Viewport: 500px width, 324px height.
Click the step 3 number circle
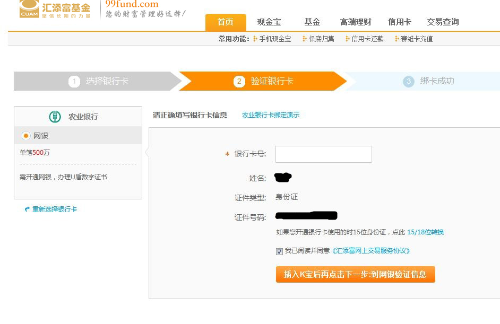pyautogui.click(x=408, y=82)
